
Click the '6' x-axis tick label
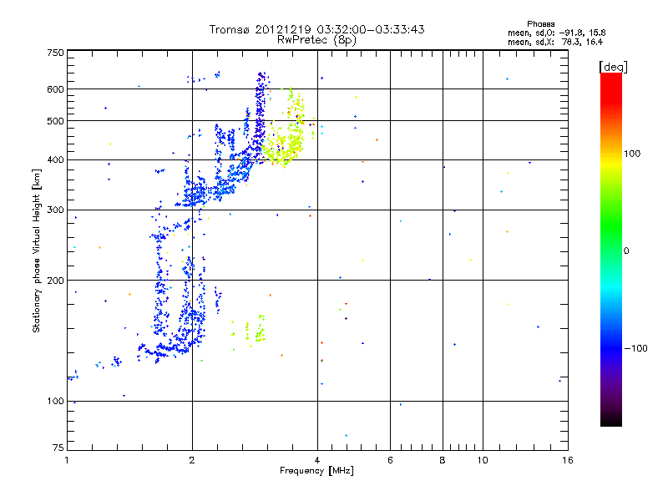tap(390, 460)
